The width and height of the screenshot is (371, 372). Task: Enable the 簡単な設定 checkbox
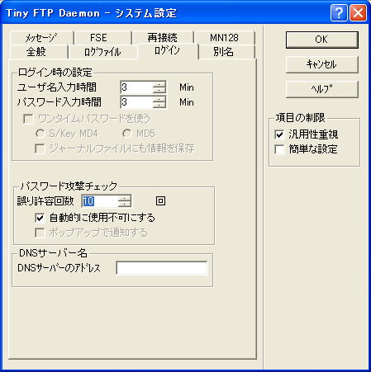click(x=279, y=149)
